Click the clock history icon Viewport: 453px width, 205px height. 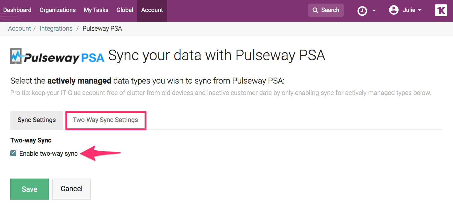pos(362,11)
